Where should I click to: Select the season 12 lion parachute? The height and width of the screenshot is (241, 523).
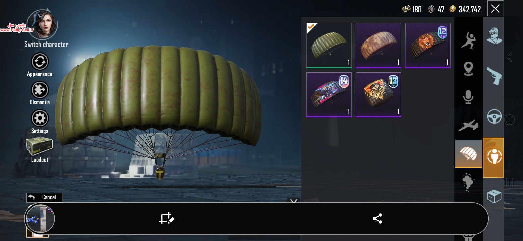(428, 45)
